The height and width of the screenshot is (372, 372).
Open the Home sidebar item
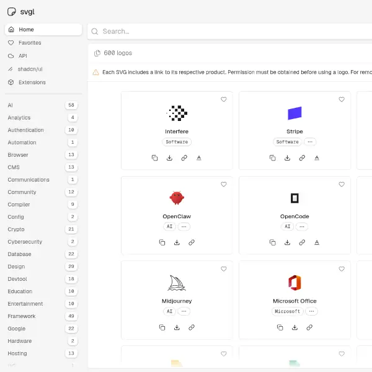(x=43, y=29)
